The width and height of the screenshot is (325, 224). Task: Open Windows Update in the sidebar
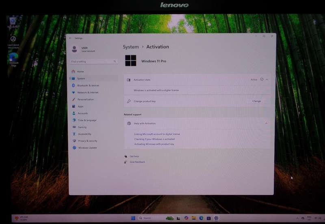[x=94, y=148]
